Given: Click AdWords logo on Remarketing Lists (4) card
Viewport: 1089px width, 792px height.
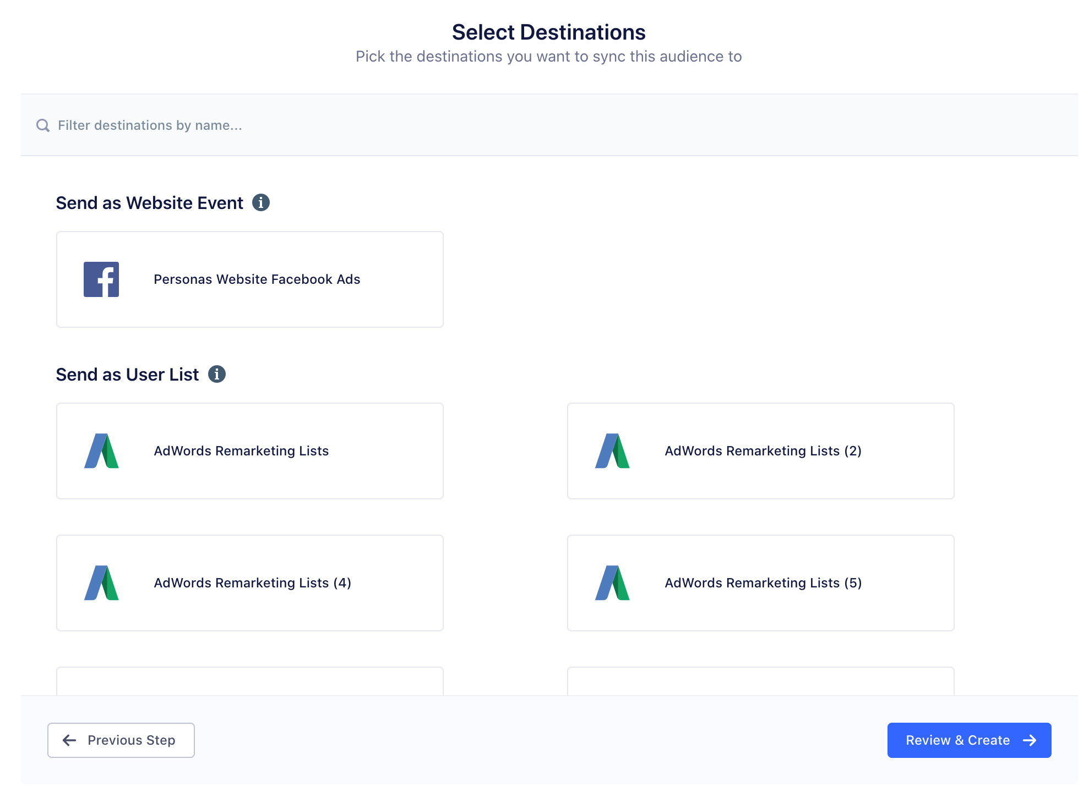Looking at the screenshot, I should click(101, 583).
